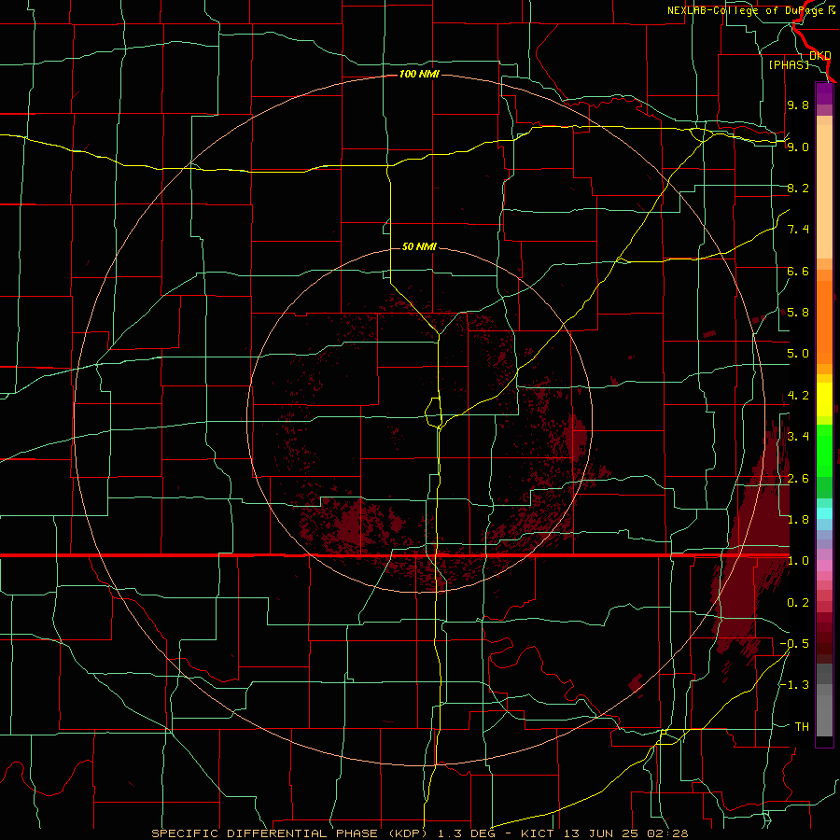
Task: Click the 6.6 scale value
Action: pyautogui.click(x=798, y=271)
